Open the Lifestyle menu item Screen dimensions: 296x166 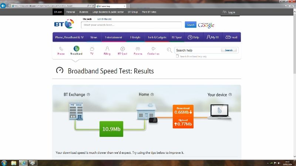coord(135,37)
